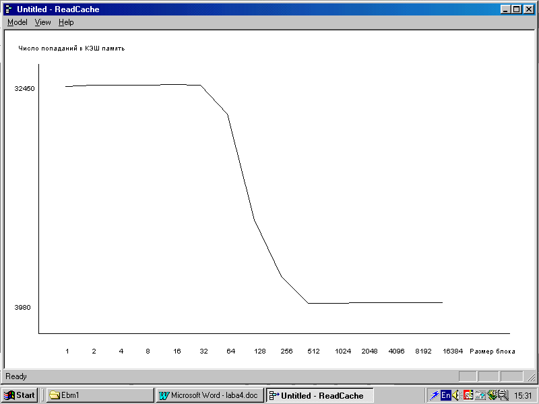This screenshot has height=404, width=539.
Task: Open the Model menu
Action: (18, 22)
